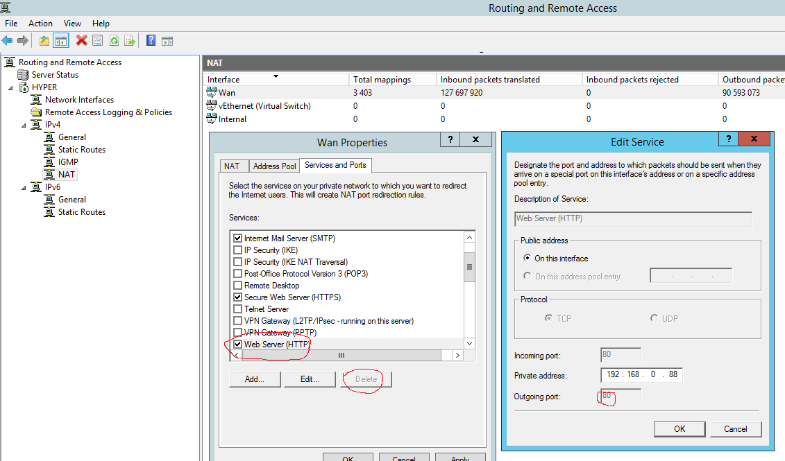Collapse the HYPER server tree node
The width and height of the screenshot is (785, 461).
[x=11, y=87]
